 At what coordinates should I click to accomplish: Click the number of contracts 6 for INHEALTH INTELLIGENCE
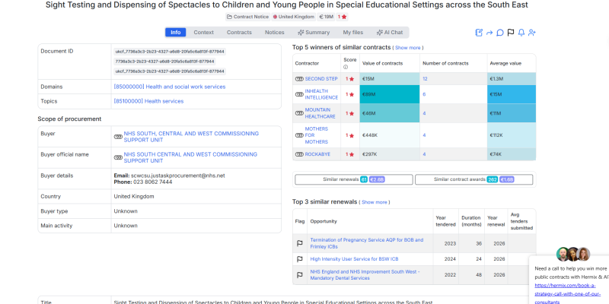pyautogui.click(x=424, y=94)
